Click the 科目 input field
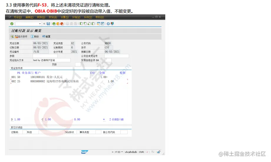271x162 pixels. coord(52,132)
